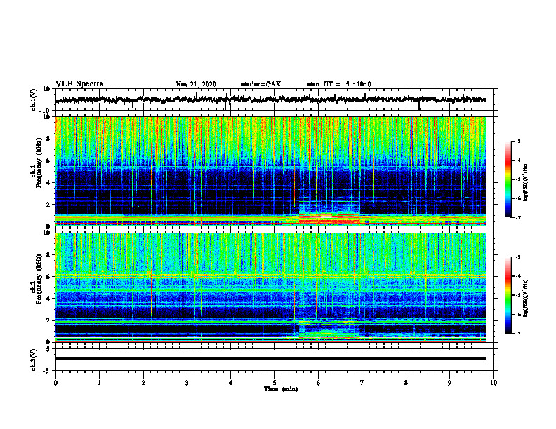The height and width of the screenshot is (429, 556).
Task: Click the "-3" label on ch.1 color scale
Action: click(x=518, y=141)
